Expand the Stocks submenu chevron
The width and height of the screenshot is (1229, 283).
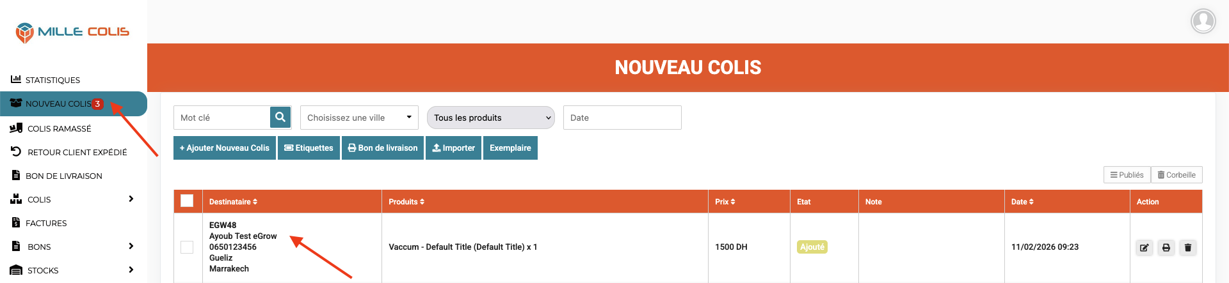(131, 270)
